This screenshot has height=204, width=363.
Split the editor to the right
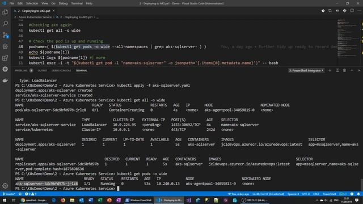[352, 11]
